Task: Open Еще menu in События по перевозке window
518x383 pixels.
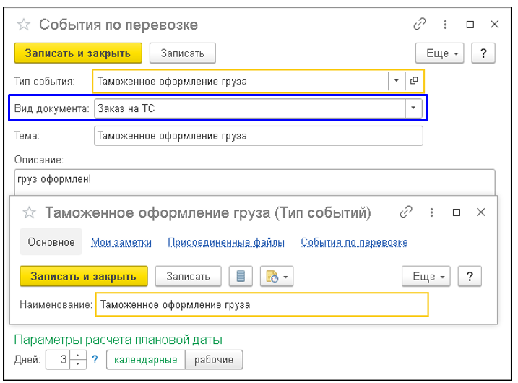Action: [x=439, y=53]
